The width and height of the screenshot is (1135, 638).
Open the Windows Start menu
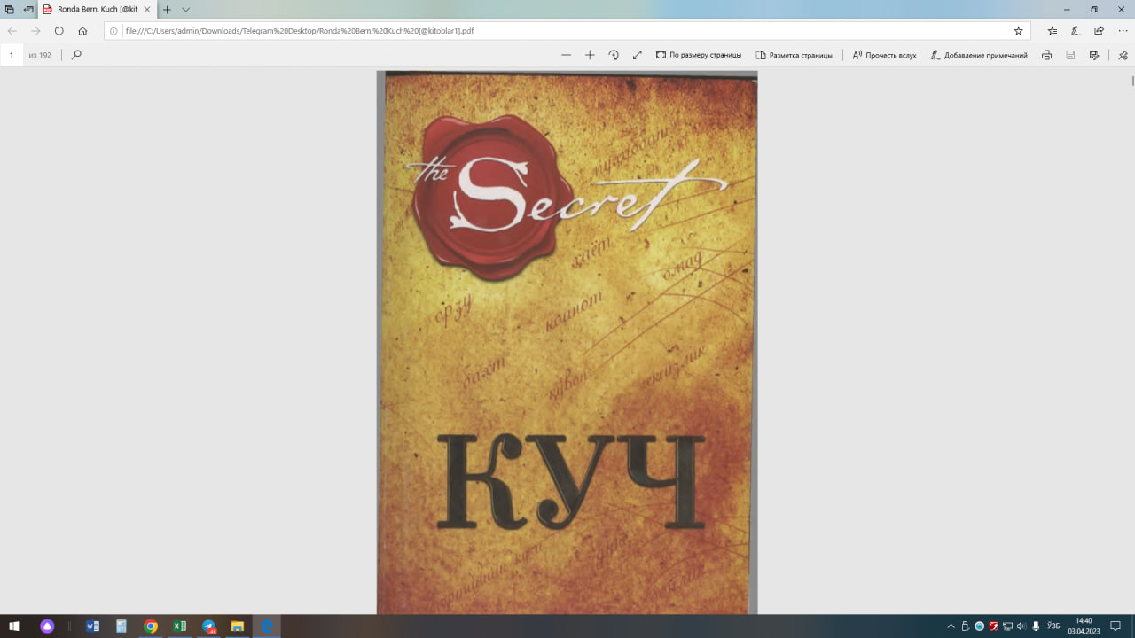click(x=14, y=626)
